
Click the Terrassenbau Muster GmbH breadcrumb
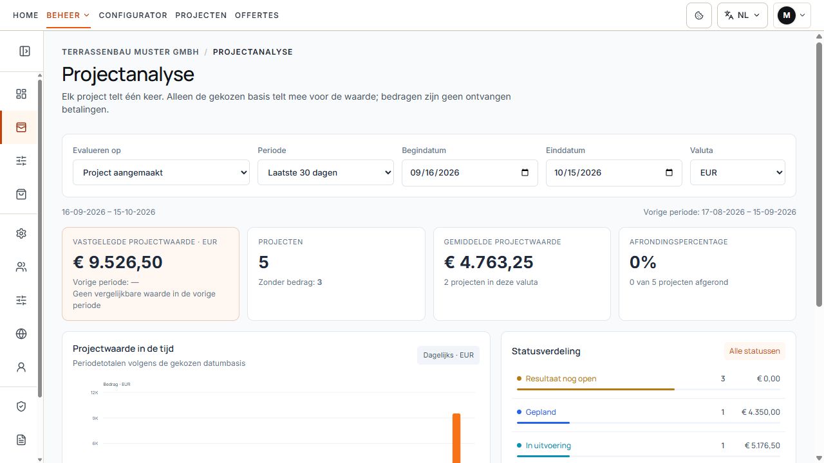(131, 52)
